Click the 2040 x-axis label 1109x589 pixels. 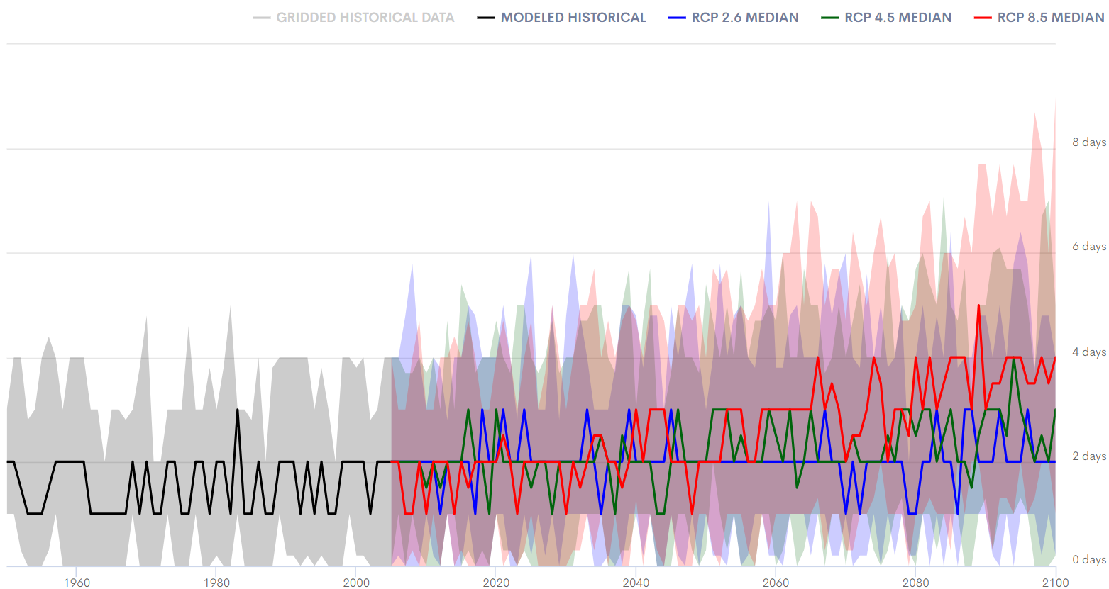point(636,583)
